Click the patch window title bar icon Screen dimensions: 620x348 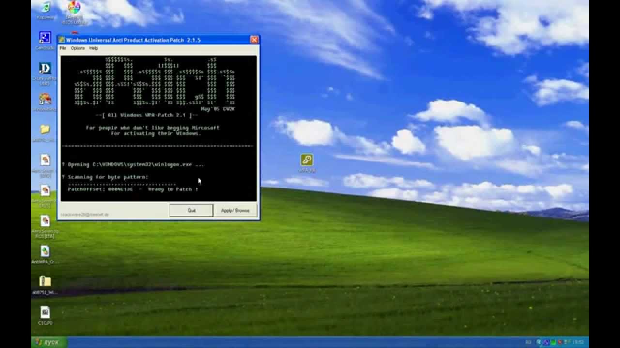pyautogui.click(x=62, y=40)
